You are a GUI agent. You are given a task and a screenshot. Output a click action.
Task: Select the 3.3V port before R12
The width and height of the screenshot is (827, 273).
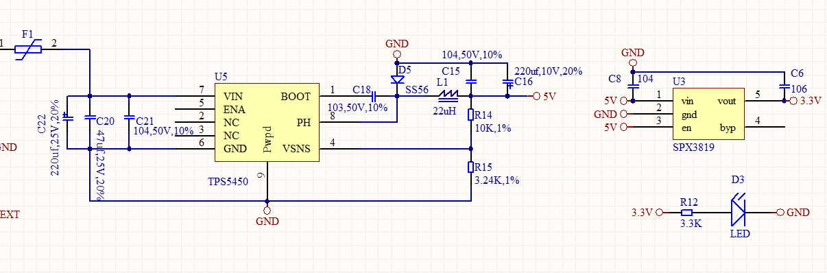(647, 213)
